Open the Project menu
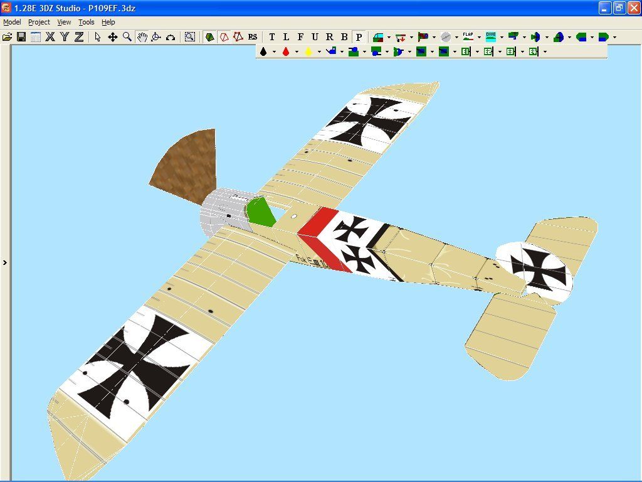 (39, 22)
